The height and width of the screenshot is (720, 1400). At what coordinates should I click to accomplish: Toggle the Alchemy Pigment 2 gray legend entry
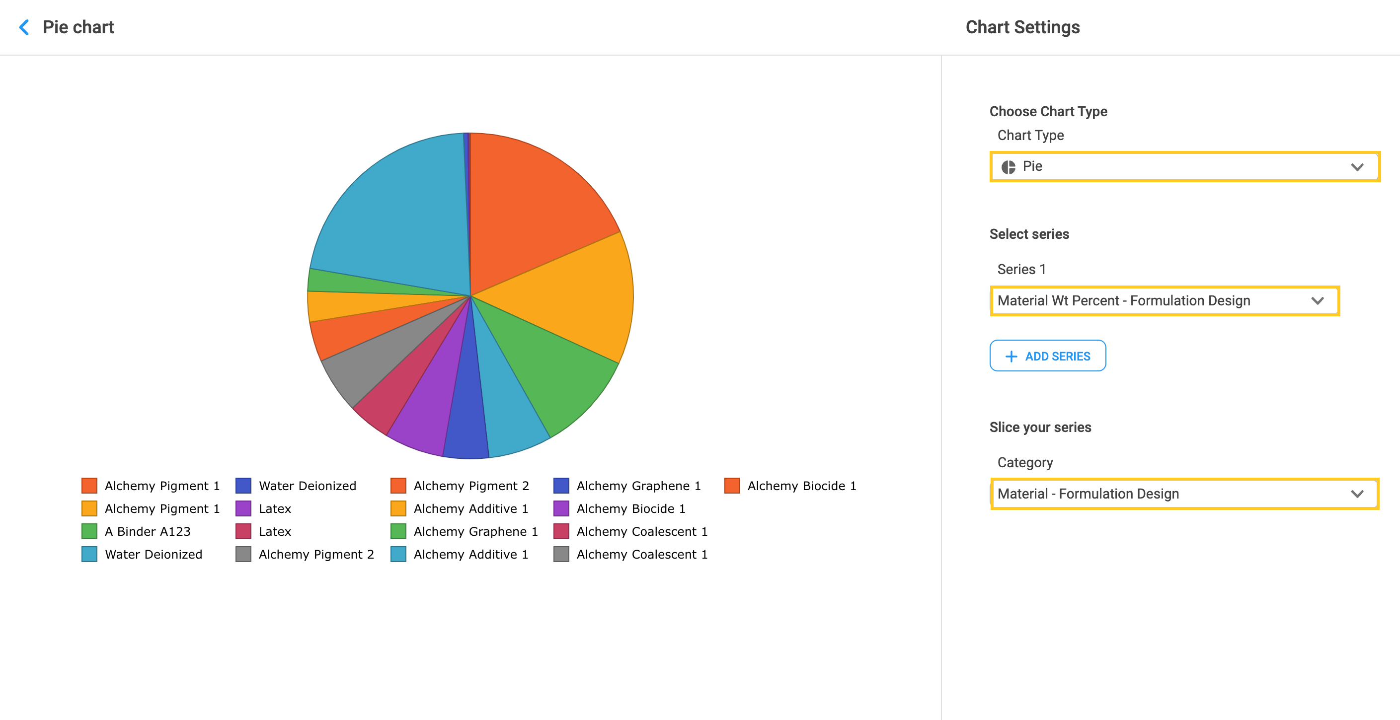pyautogui.click(x=316, y=554)
